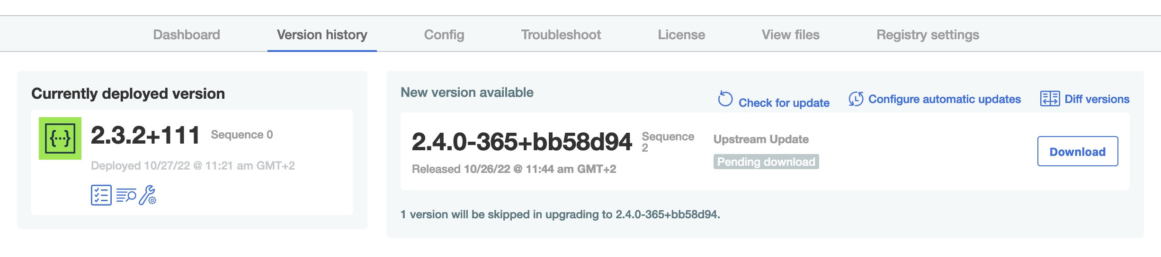The height and width of the screenshot is (257, 1161).
Task: Click the green application logo icon
Action: click(x=60, y=138)
